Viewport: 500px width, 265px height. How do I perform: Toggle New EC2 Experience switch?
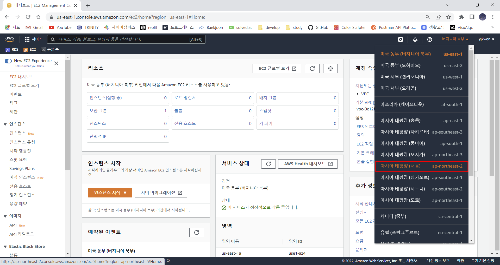pos(8,61)
